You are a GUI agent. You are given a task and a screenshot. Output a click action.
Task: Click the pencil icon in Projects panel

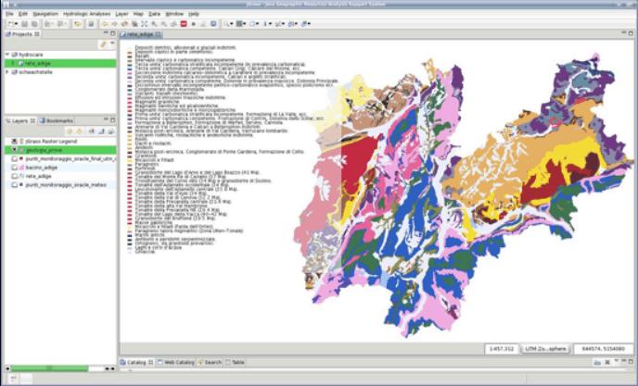tap(103, 44)
